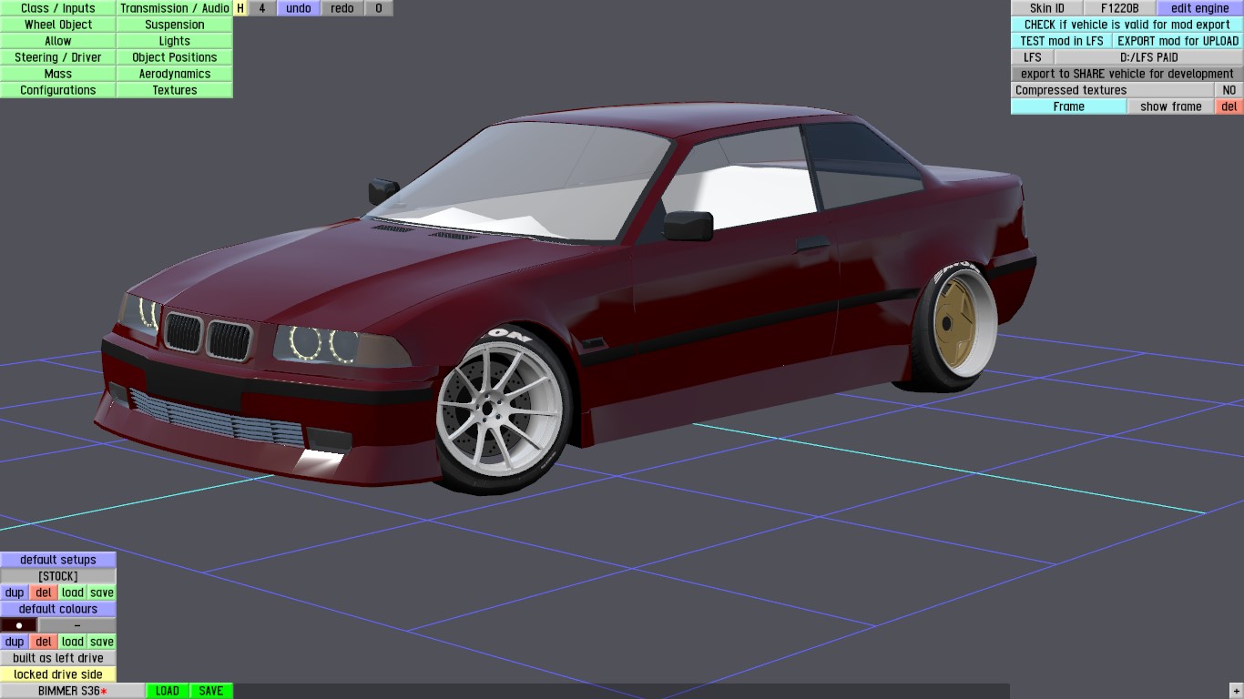
Task: Change the D:/LFS PAID folder path
Action: 1149,57
